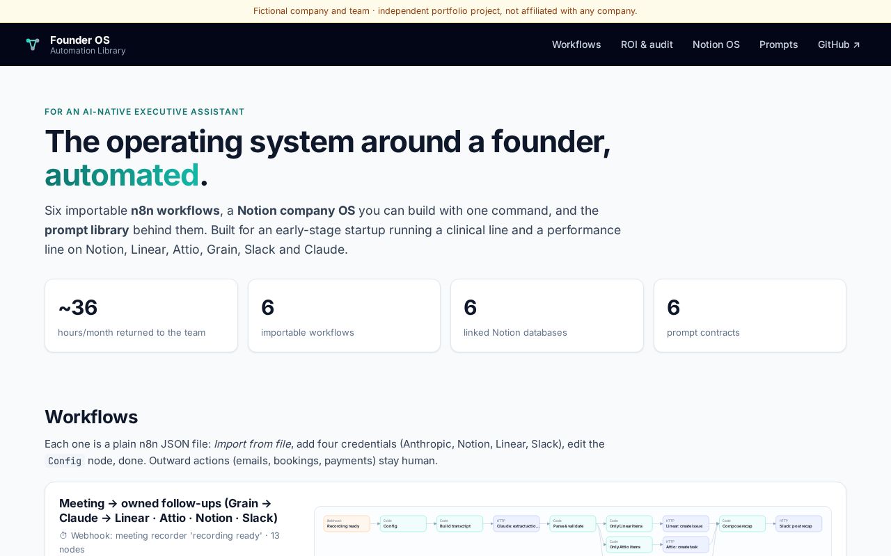Viewport: 891px width, 556px height.
Task: Select the 'Recording ready' webhook node
Action: 347,523
